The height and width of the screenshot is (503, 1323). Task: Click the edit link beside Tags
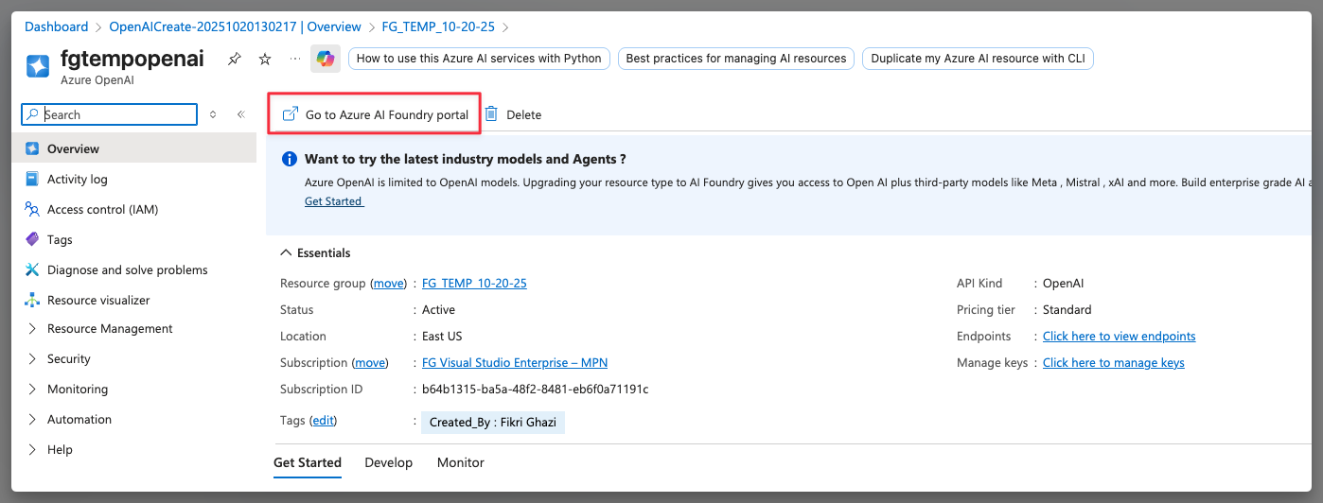click(x=323, y=420)
